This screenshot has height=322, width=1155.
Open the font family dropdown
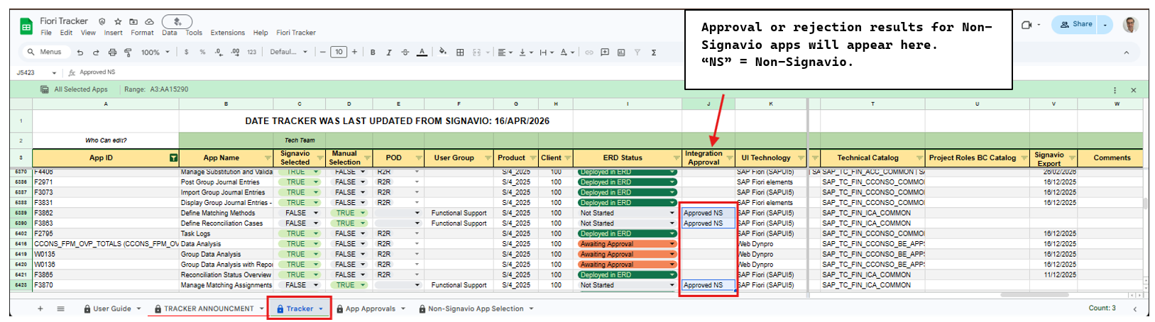[x=288, y=52]
